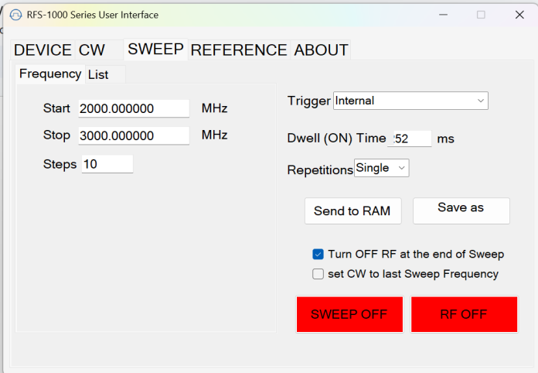This screenshot has width=538, height=373.
Task: Enable set CW to last Sweep Frequency
Action: tap(318, 274)
